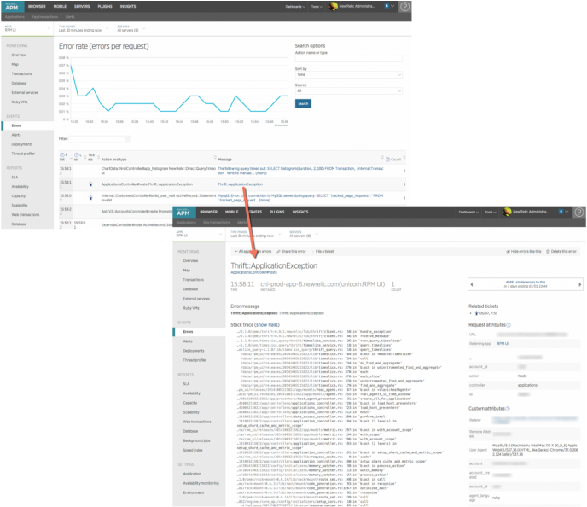
Task: Open the ApplicationsController#hosts link under the error title
Action: (x=253, y=272)
